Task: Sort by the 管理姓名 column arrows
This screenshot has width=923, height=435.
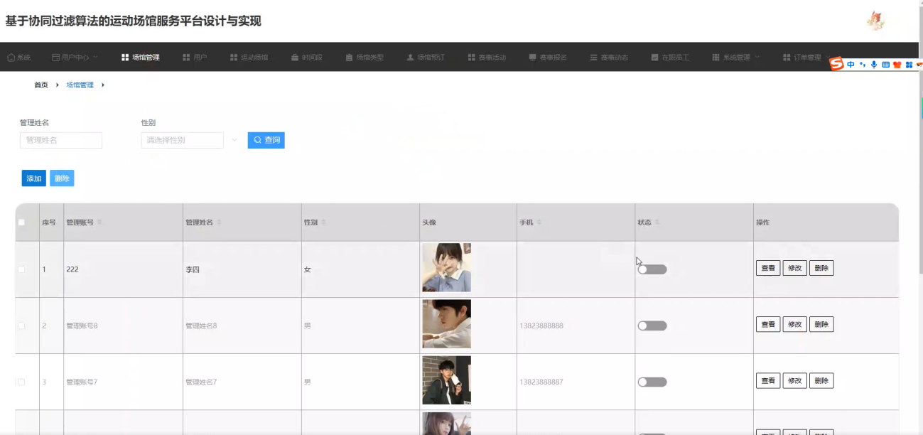Action: pyautogui.click(x=219, y=222)
